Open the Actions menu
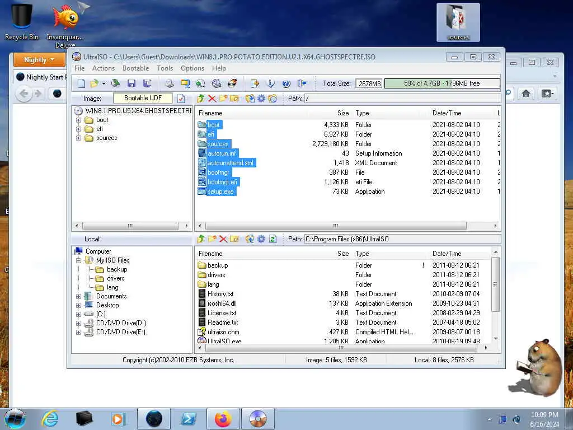The width and height of the screenshot is (573, 430). pos(104,68)
